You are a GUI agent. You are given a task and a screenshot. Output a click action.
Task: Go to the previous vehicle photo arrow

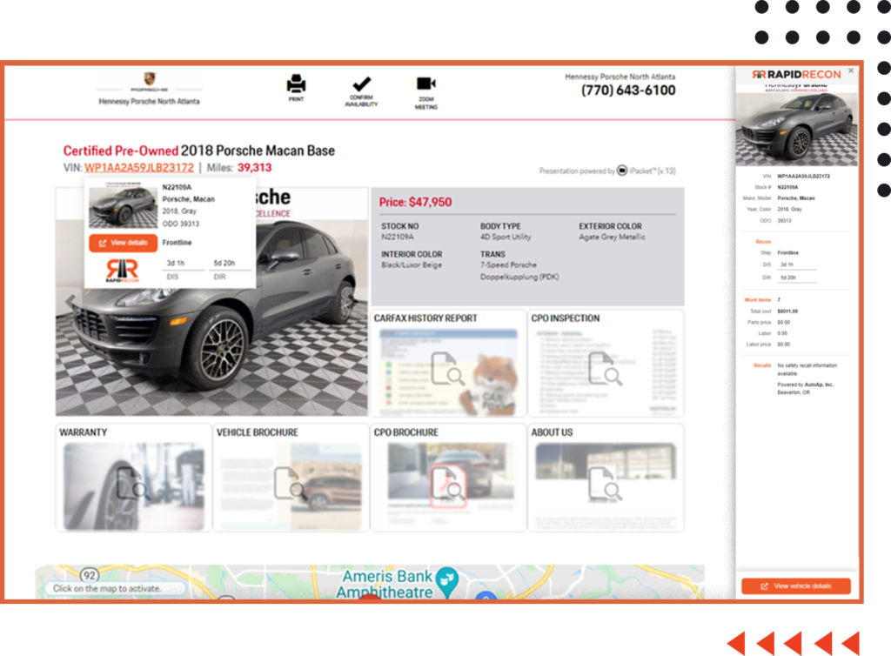[70, 301]
